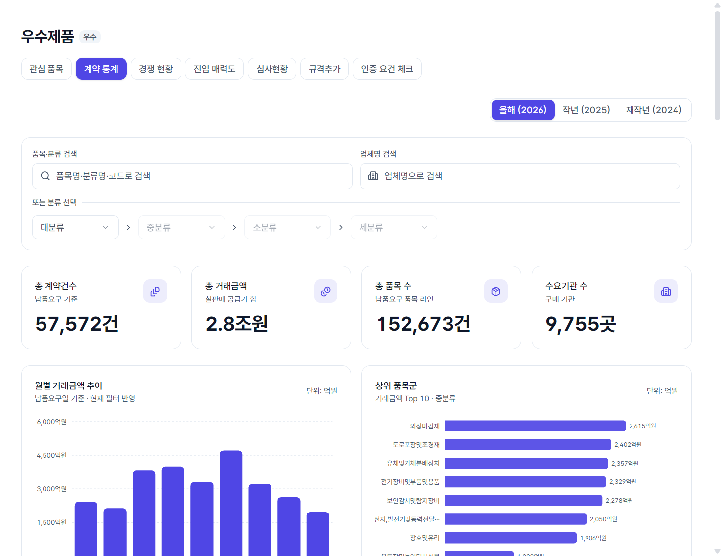Focus the 품목명·분류명·코드로 검색 input
Screen dimensions: 722x556
coord(192,176)
